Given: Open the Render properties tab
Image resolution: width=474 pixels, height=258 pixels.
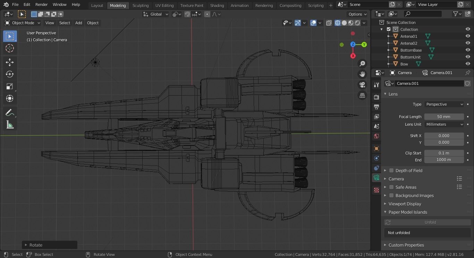Looking at the screenshot, I should click(x=376, y=97).
